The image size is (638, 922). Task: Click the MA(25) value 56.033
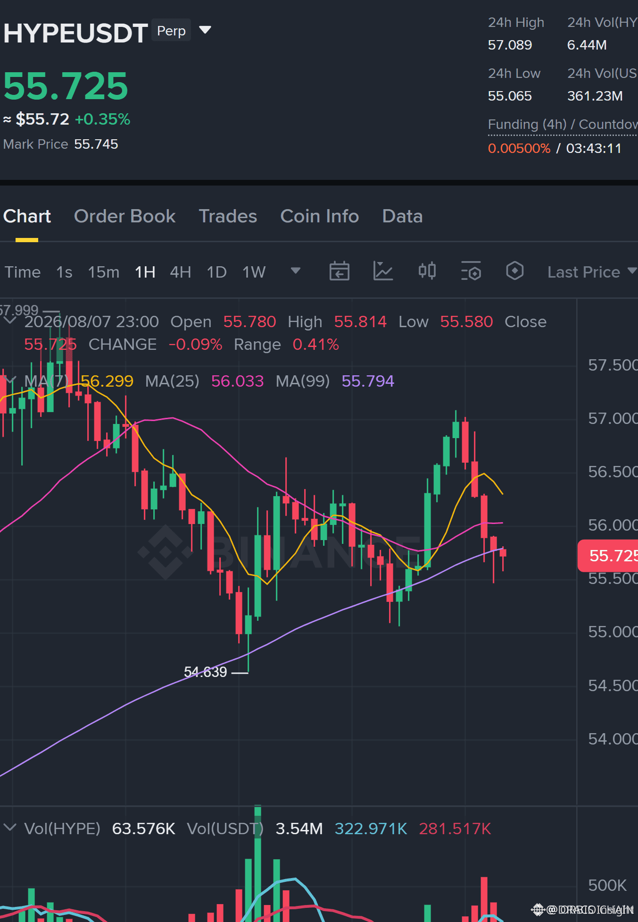(238, 381)
